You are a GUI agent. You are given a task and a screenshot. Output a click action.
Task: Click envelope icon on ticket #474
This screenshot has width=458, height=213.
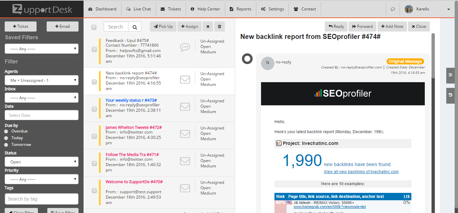(x=185, y=79)
